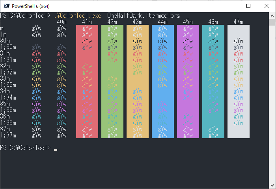Viewport: 276px width, 189px height.
Task: Click the '1m' row label
Action: 3,35
